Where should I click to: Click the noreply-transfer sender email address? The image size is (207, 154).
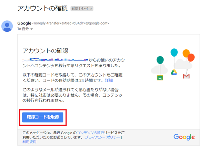[71, 23]
